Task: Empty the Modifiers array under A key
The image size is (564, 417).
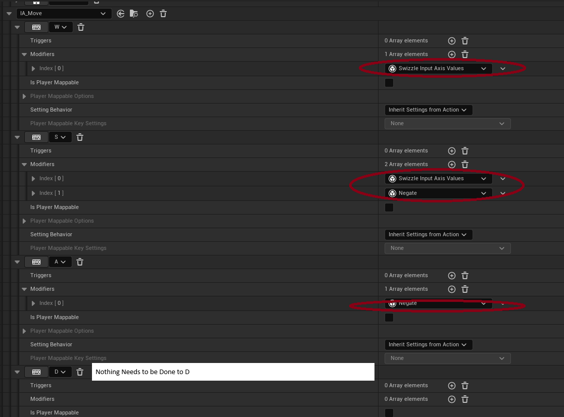Action: coord(465,289)
